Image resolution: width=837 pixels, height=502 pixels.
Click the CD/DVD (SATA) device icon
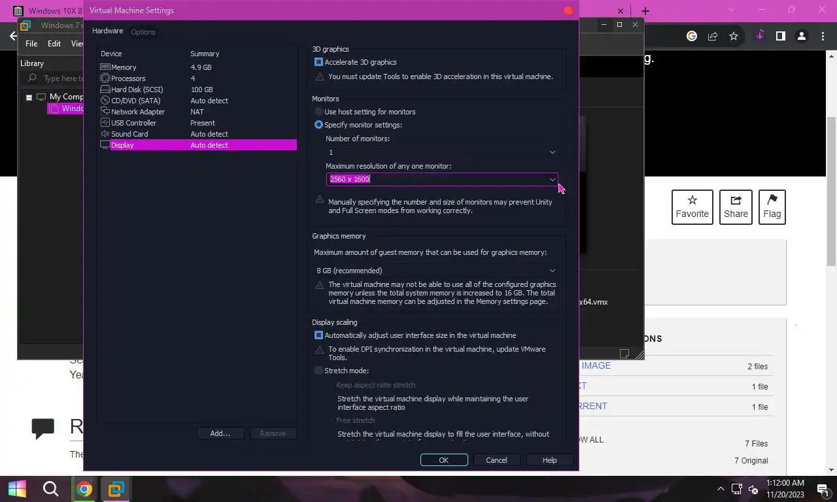tap(105, 101)
